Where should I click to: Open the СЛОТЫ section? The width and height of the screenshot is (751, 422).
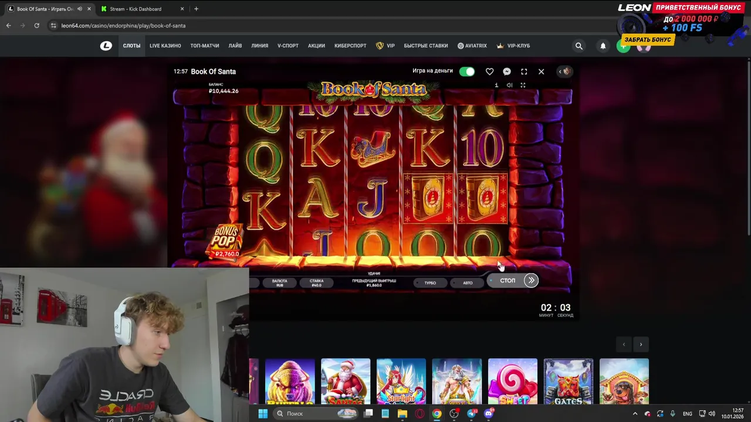(131, 46)
